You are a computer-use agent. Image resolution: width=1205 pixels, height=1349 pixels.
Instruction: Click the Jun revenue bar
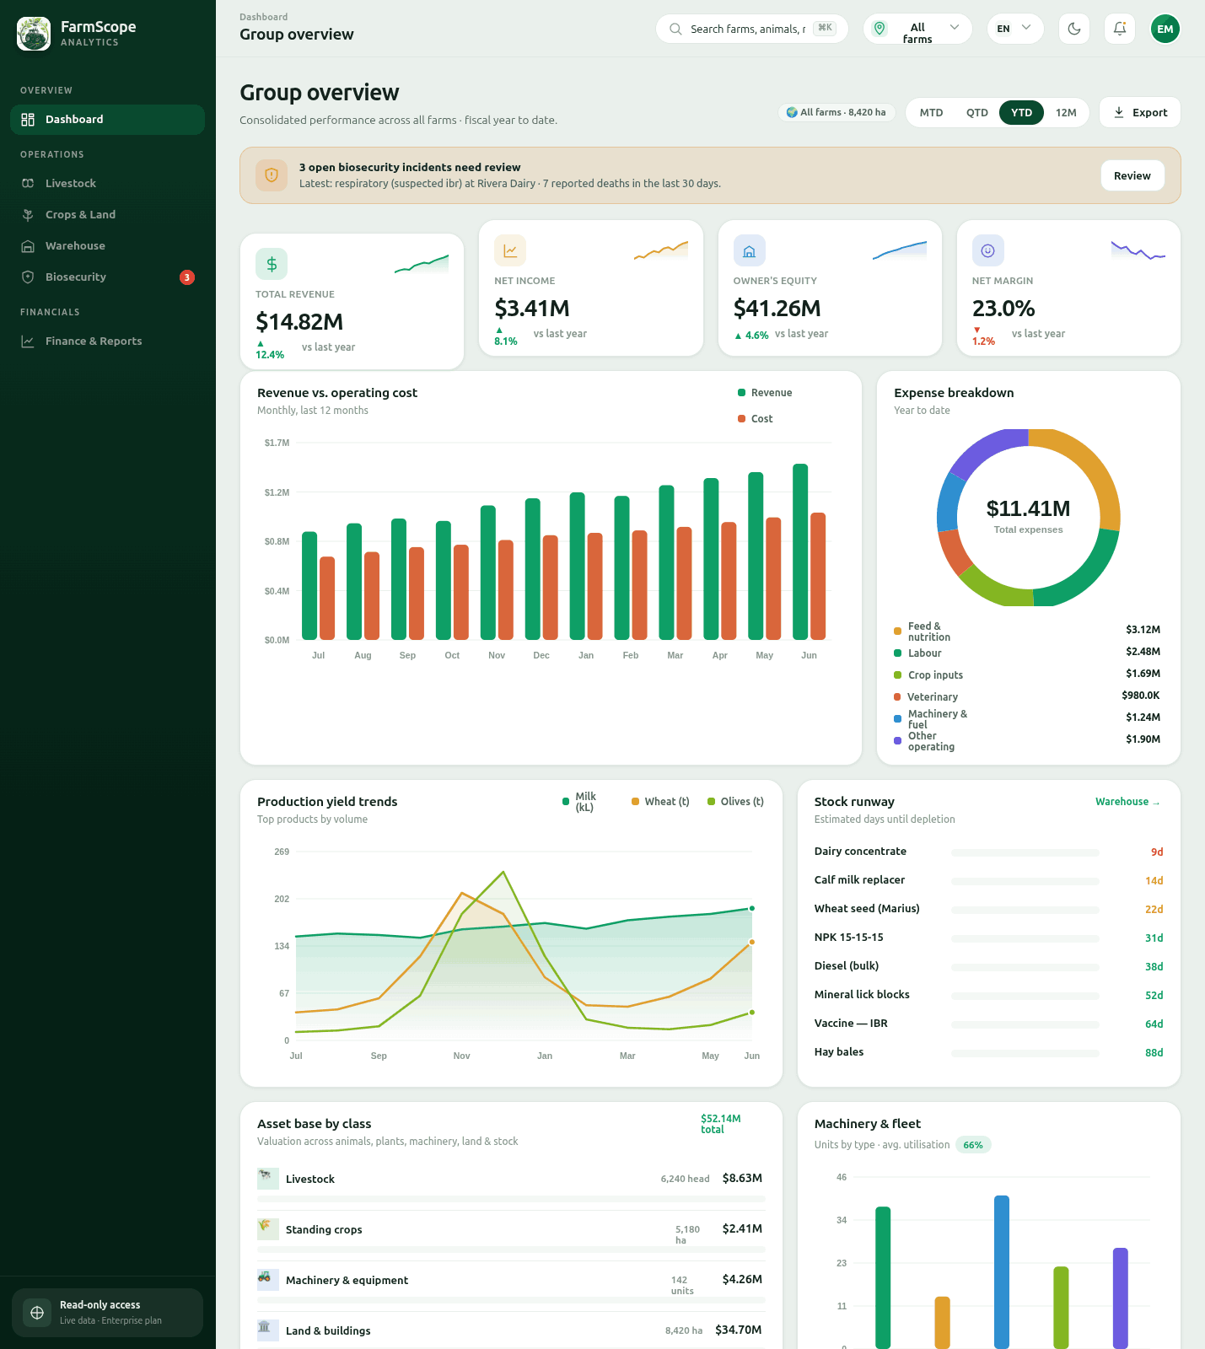coord(800,552)
